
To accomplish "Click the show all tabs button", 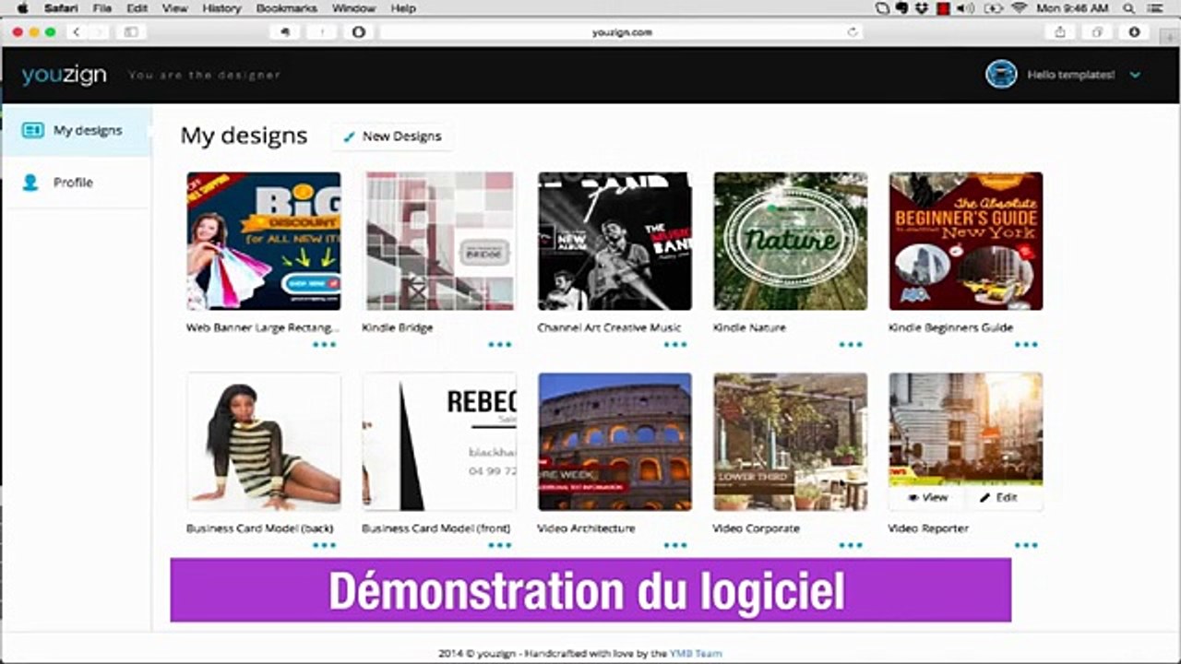I will tap(1097, 31).
